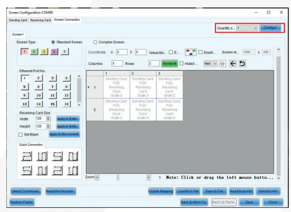Choose Ethernet port number 1
The width and height of the screenshot is (291, 212).
coord(25,78)
